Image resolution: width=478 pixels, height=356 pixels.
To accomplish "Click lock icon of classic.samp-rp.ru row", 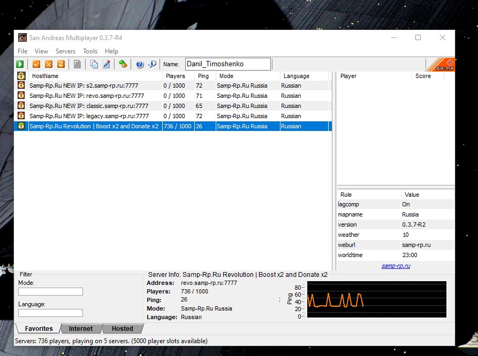I will 21,105.
